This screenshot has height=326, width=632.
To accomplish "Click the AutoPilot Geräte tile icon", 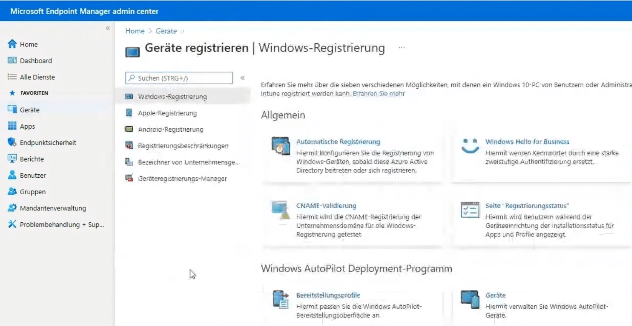I will point(470,300).
